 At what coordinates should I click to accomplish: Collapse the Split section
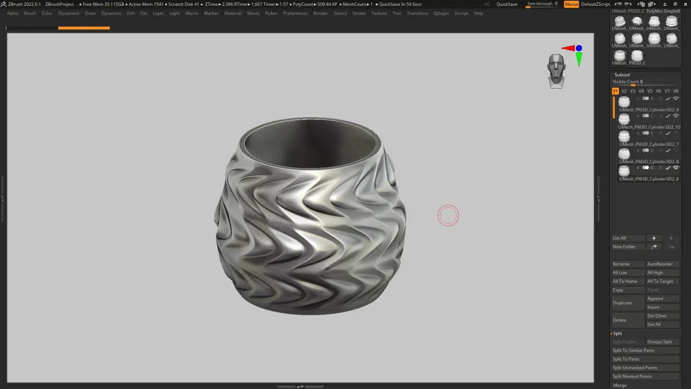[617, 333]
